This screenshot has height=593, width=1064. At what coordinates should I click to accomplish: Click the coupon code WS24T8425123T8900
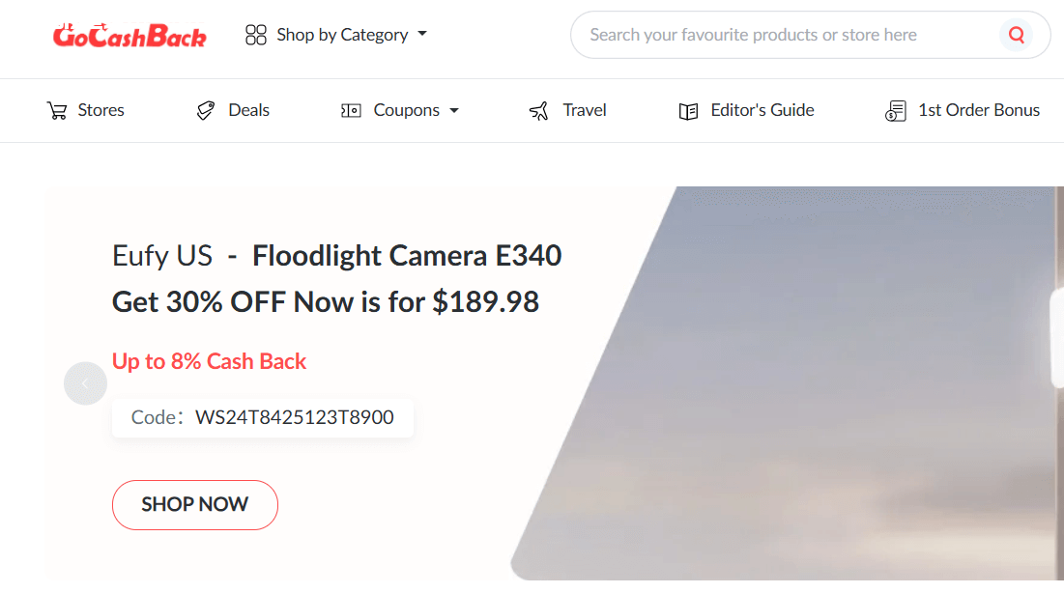click(x=294, y=418)
